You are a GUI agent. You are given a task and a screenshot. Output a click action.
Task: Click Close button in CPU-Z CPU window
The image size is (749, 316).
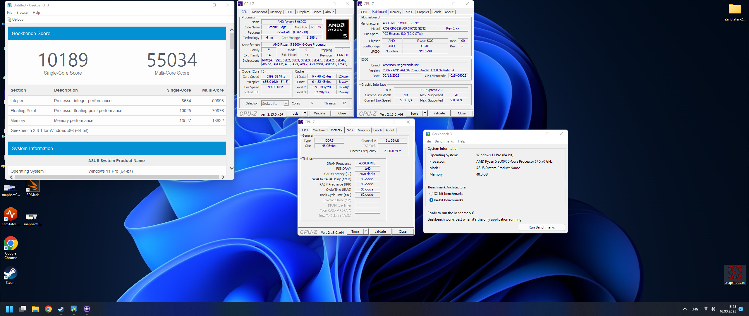[342, 113]
